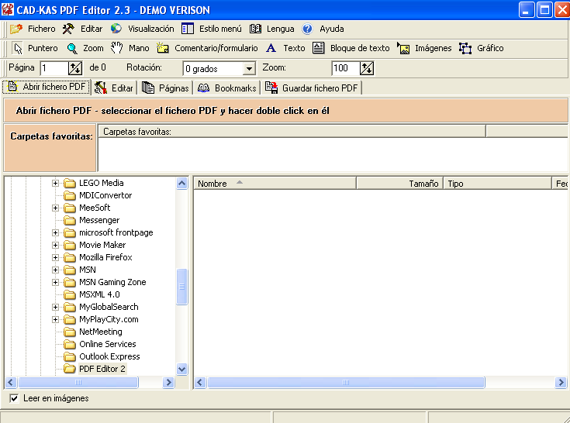Click the Gráfico shape tool icon

tap(465, 48)
